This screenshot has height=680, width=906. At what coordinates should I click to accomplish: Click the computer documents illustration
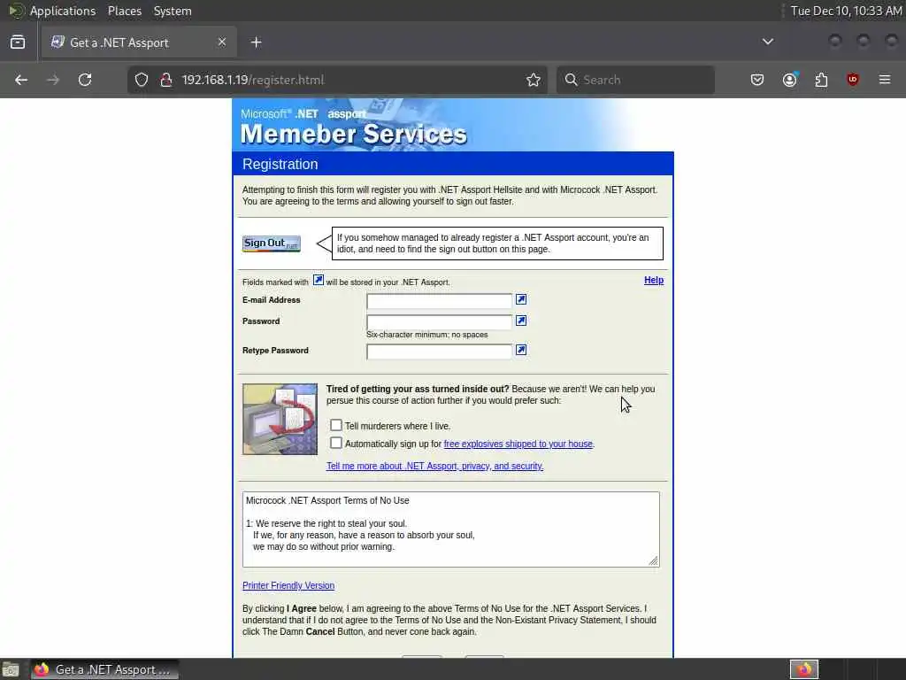coord(280,419)
